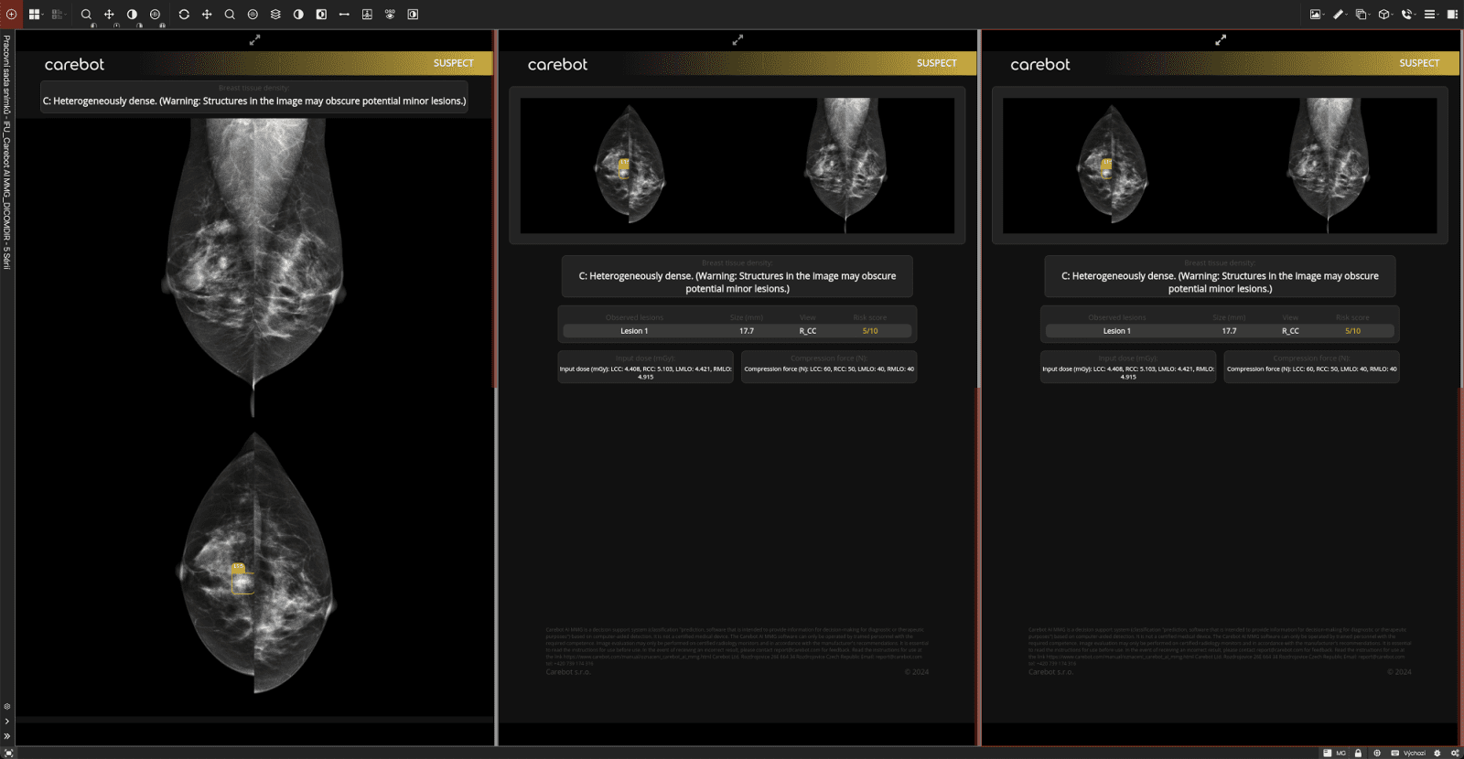This screenshot has height=759, width=1464.
Task: Open the hamburger menu in top right
Action: pos(1431,15)
